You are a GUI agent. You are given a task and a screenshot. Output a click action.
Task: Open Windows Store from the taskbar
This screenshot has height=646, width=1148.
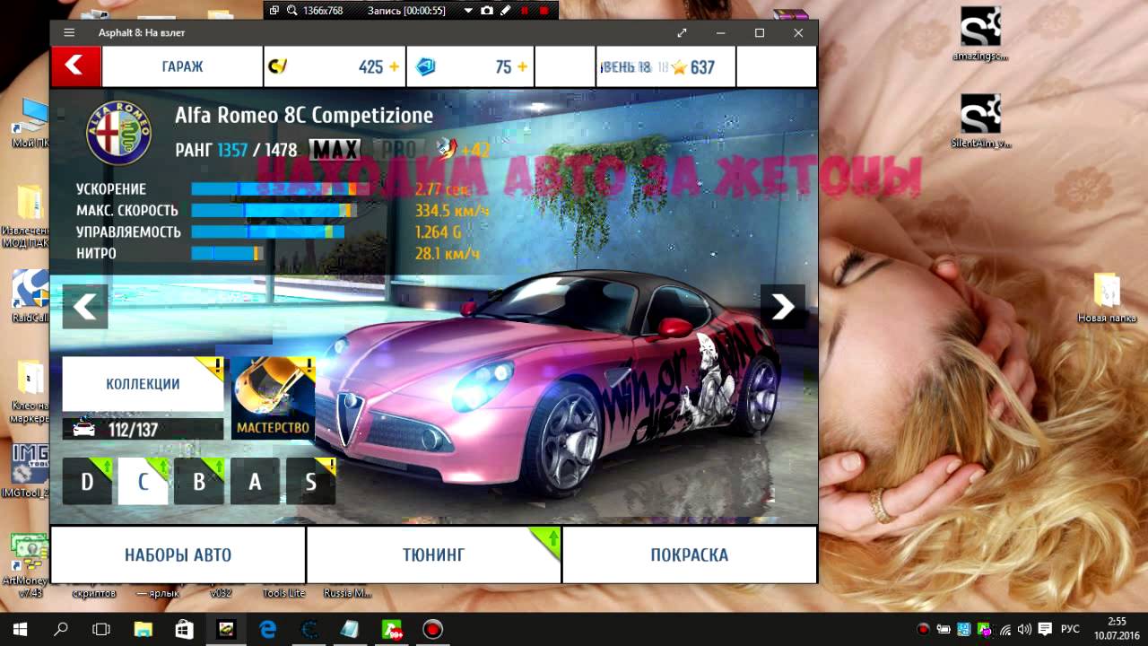point(185,630)
